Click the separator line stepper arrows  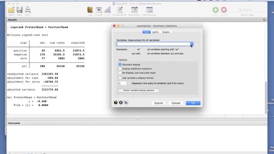[129, 83]
